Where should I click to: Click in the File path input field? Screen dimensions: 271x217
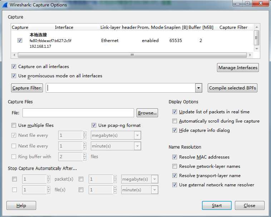78,113
